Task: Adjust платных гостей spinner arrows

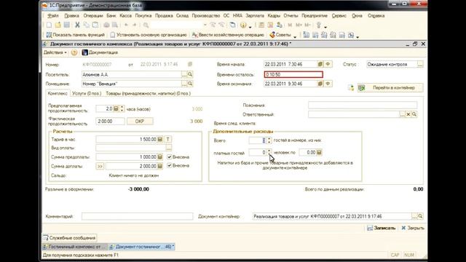Action: click(x=269, y=152)
